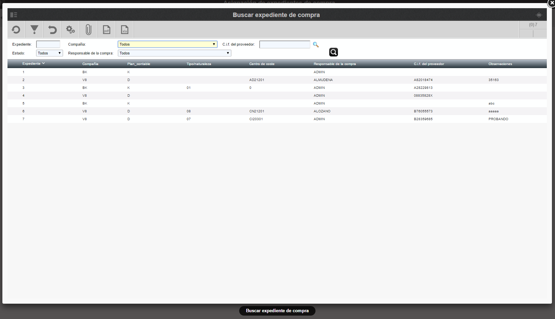Click the bottom Buscar expediente de compra tab
555x319 pixels.
pos(277,311)
